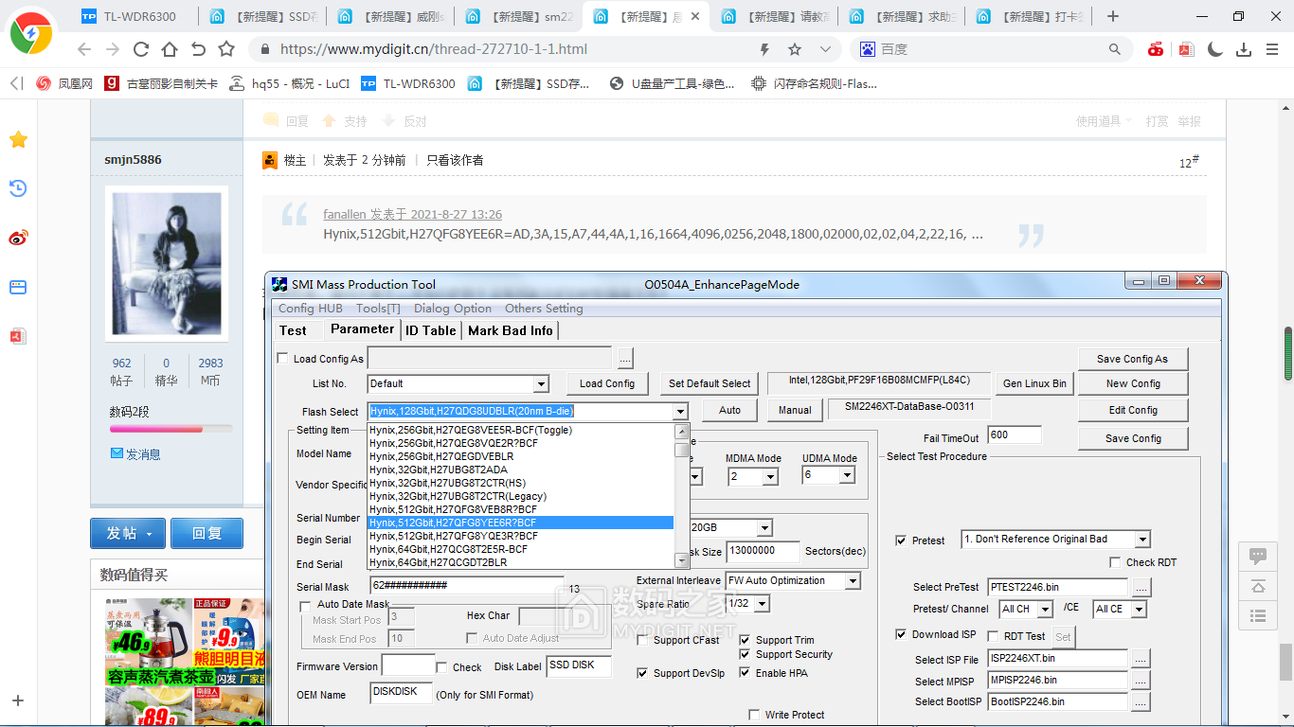Toggle the Support Security checkbox
The height and width of the screenshot is (727, 1294).
click(x=746, y=654)
